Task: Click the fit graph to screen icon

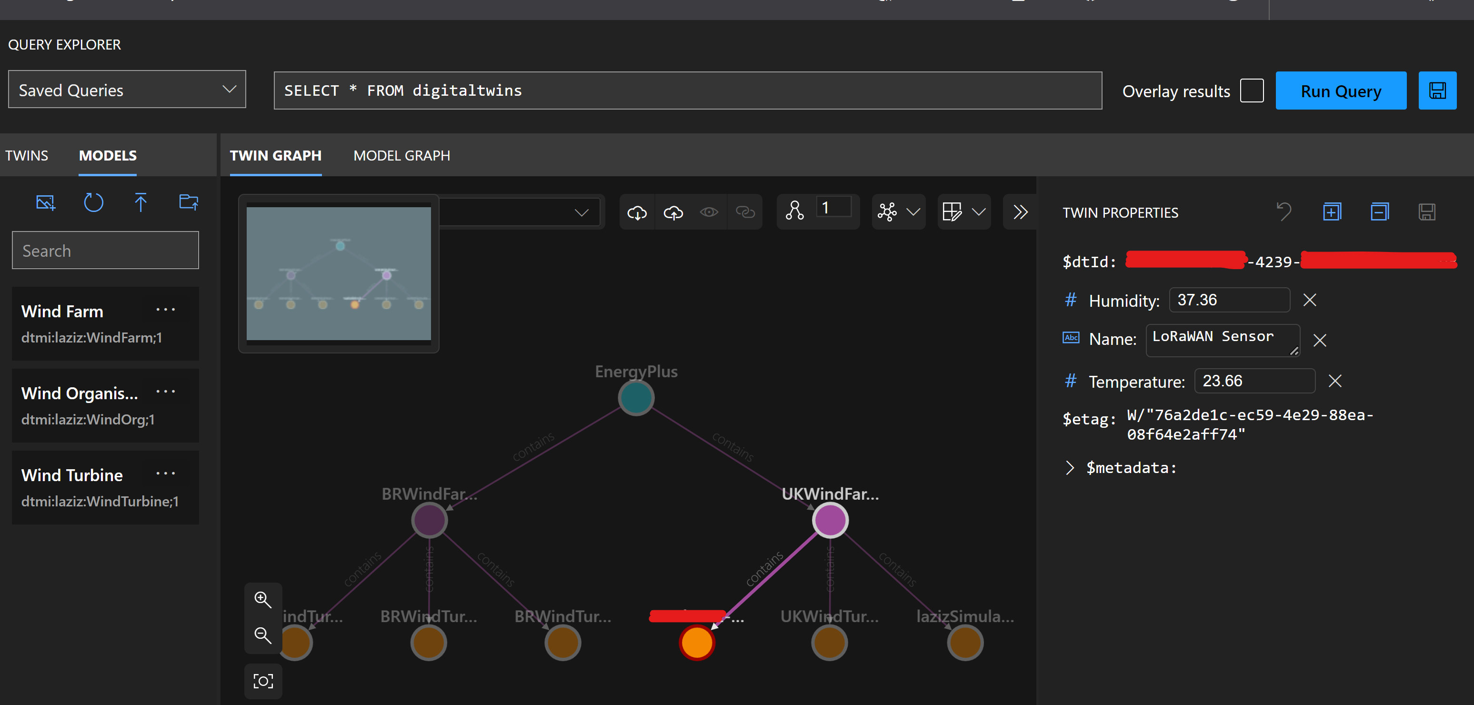Action: [x=262, y=682]
